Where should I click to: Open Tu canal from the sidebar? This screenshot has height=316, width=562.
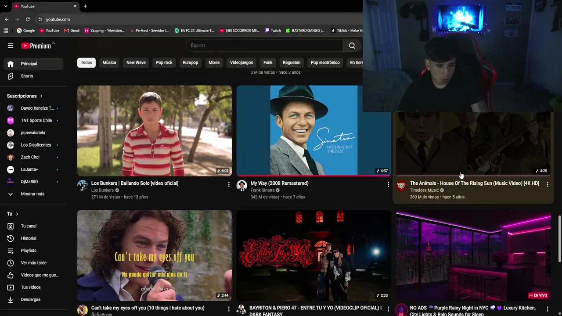(33, 226)
